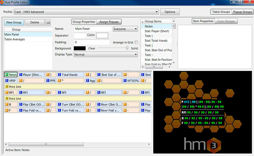This screenshot has height=156, width=254.
Task: Select the Flop CBet OO... stat cell
Action: (31, 104)
